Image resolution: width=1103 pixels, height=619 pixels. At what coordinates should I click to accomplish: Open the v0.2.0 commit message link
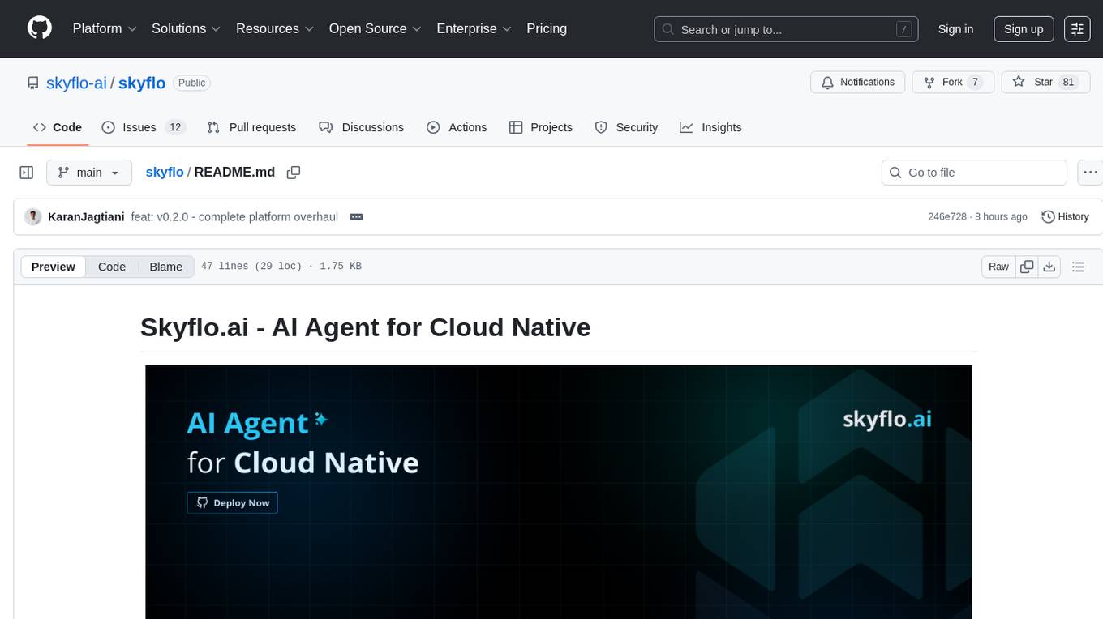[234, 216]
